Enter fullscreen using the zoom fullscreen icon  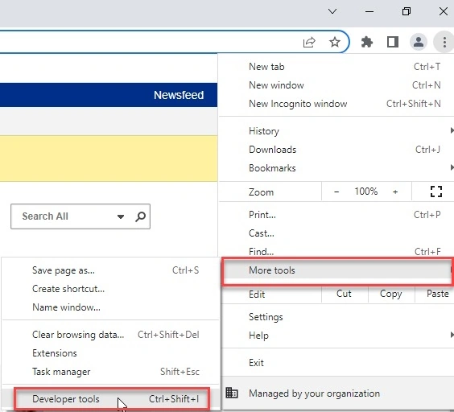(435, 192)
